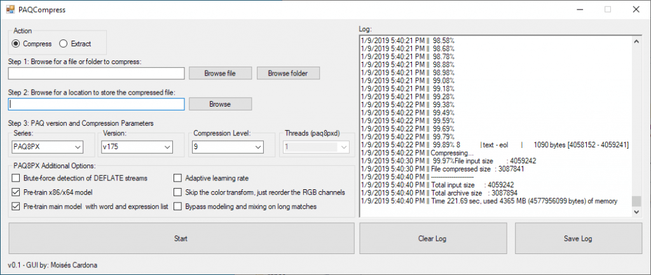Image resolution: width=651 pixels, height=275 pixels.
Task: Click the log scrollbar thumb
Action: point(636,201)
